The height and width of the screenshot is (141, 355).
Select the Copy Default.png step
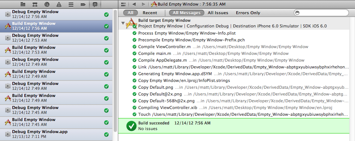click(234, 87)
